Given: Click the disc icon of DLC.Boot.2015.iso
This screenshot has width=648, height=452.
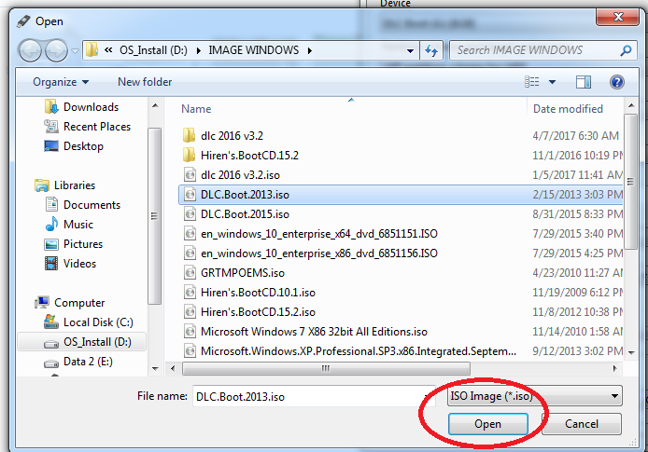Looking at the screenshot, I should click(x=190, y=214).
